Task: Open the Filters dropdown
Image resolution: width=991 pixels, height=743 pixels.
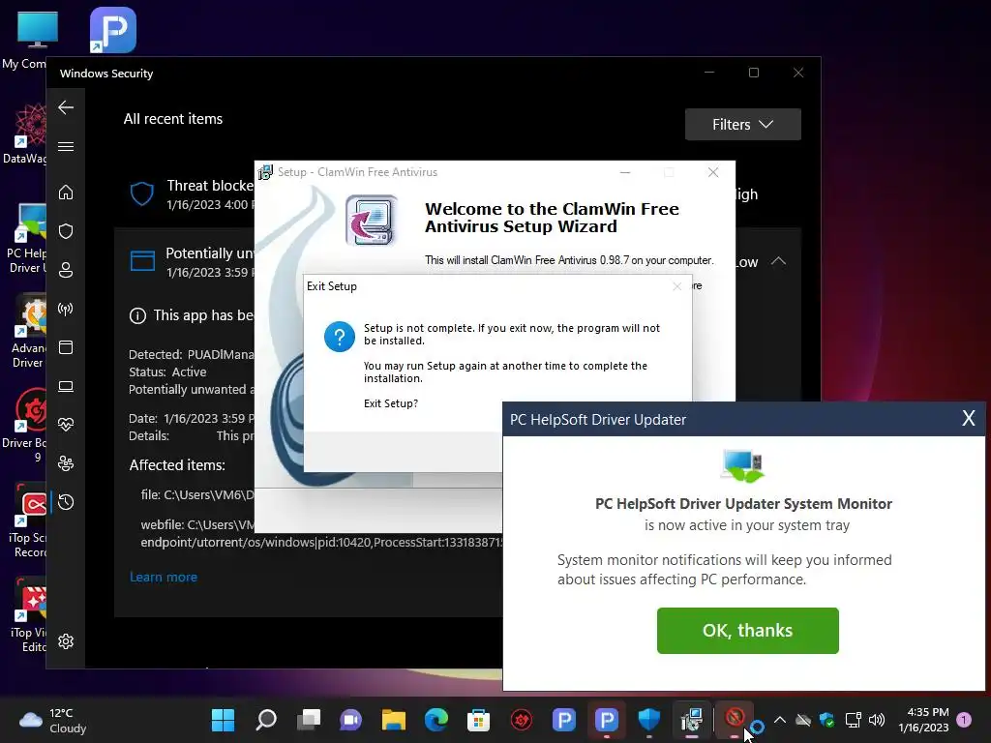Action: [742, 125]
